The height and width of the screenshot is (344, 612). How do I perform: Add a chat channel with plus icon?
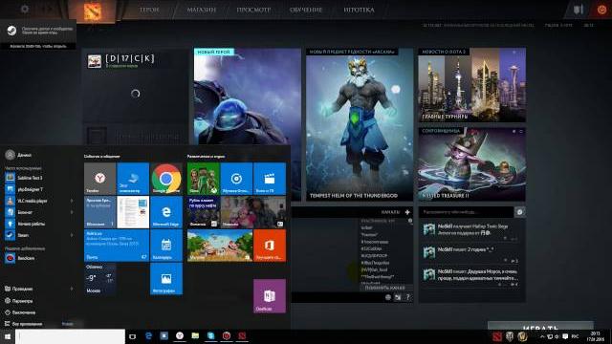pyautogui.click(x=407, y=212)
